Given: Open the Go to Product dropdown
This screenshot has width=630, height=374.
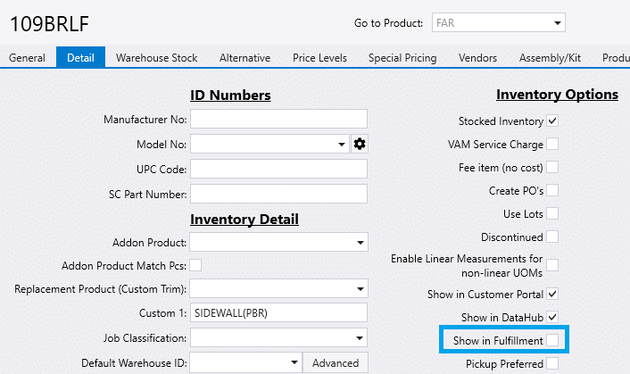Looking at the screenshot, I should point(557,21).
